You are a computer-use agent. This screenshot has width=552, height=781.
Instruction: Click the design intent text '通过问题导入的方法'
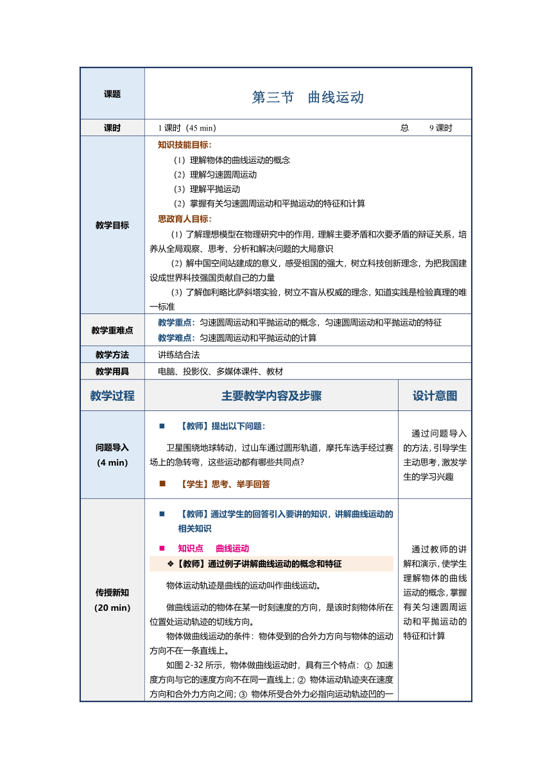click(435, 441)
